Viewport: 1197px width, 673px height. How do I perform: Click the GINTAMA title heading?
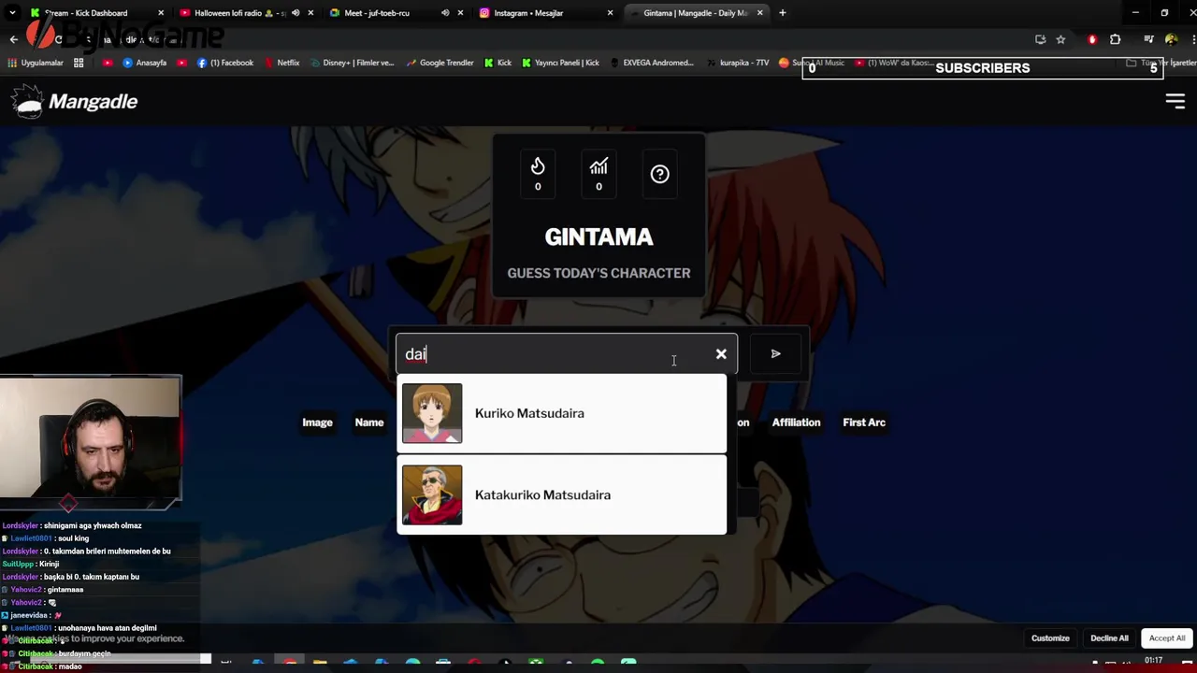[x=598, y=237]
